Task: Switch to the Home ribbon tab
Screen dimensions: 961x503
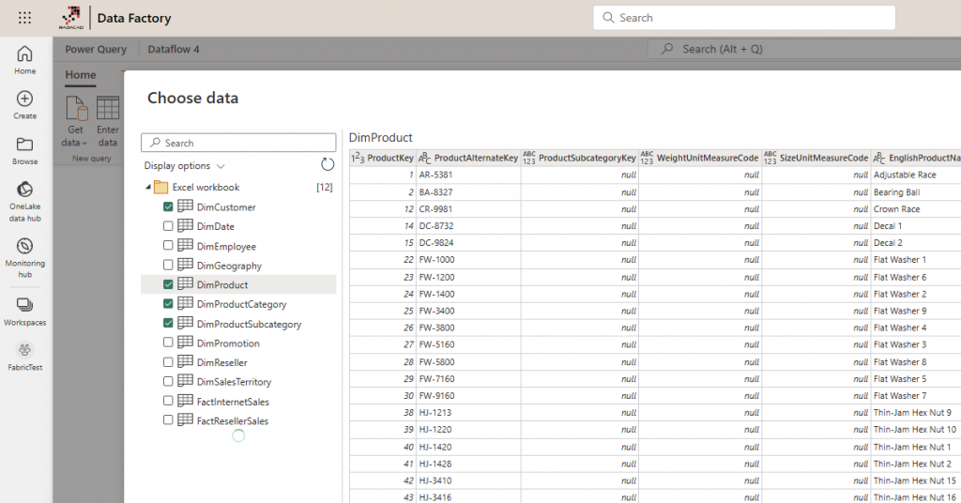Action: [x=81, y=75]
